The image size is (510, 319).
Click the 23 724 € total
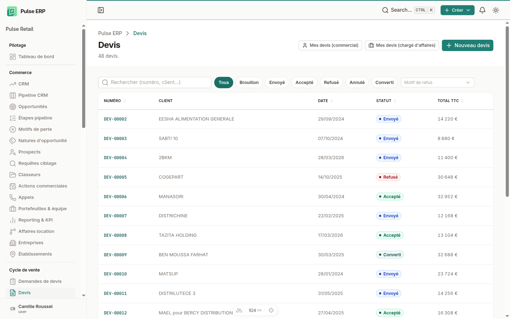[448, 274]
